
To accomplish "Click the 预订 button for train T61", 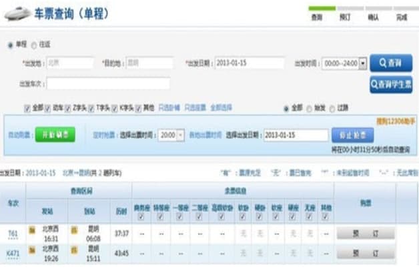I will pos(366,234).
